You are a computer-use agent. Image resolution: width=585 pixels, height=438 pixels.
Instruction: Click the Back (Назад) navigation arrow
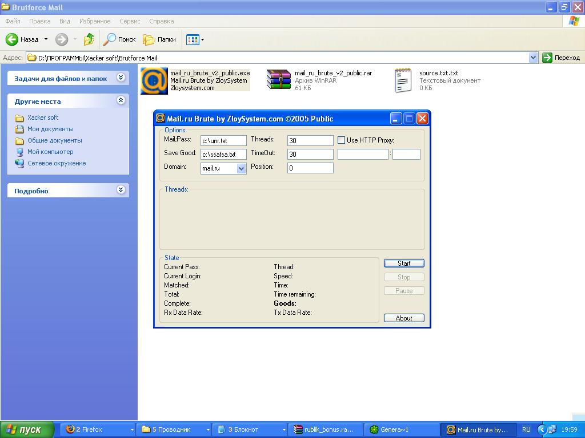click(13, 39)
